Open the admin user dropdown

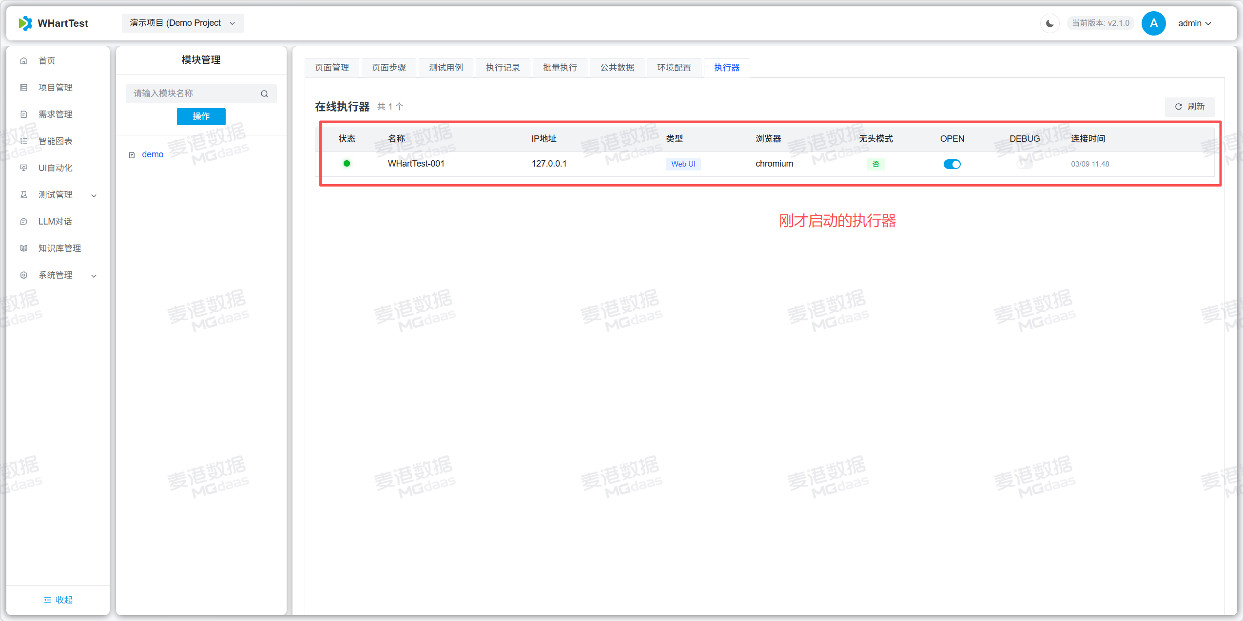click(x=1194, y=23)
